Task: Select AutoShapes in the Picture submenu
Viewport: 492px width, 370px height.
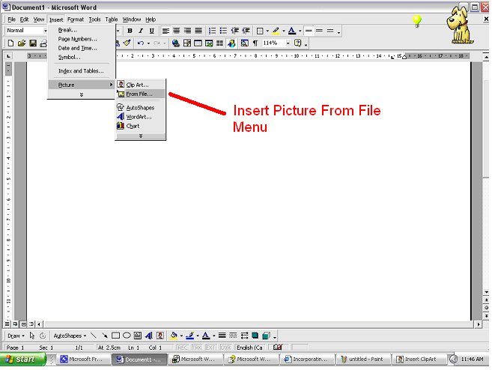Action: click(x=141, y=108)
